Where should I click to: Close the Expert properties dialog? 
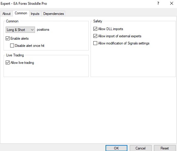pos(172,3)
